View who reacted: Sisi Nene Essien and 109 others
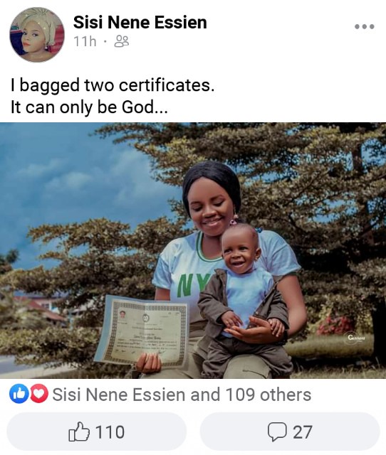This screenshot has width=386, height=455. click(x=182, y=395)
